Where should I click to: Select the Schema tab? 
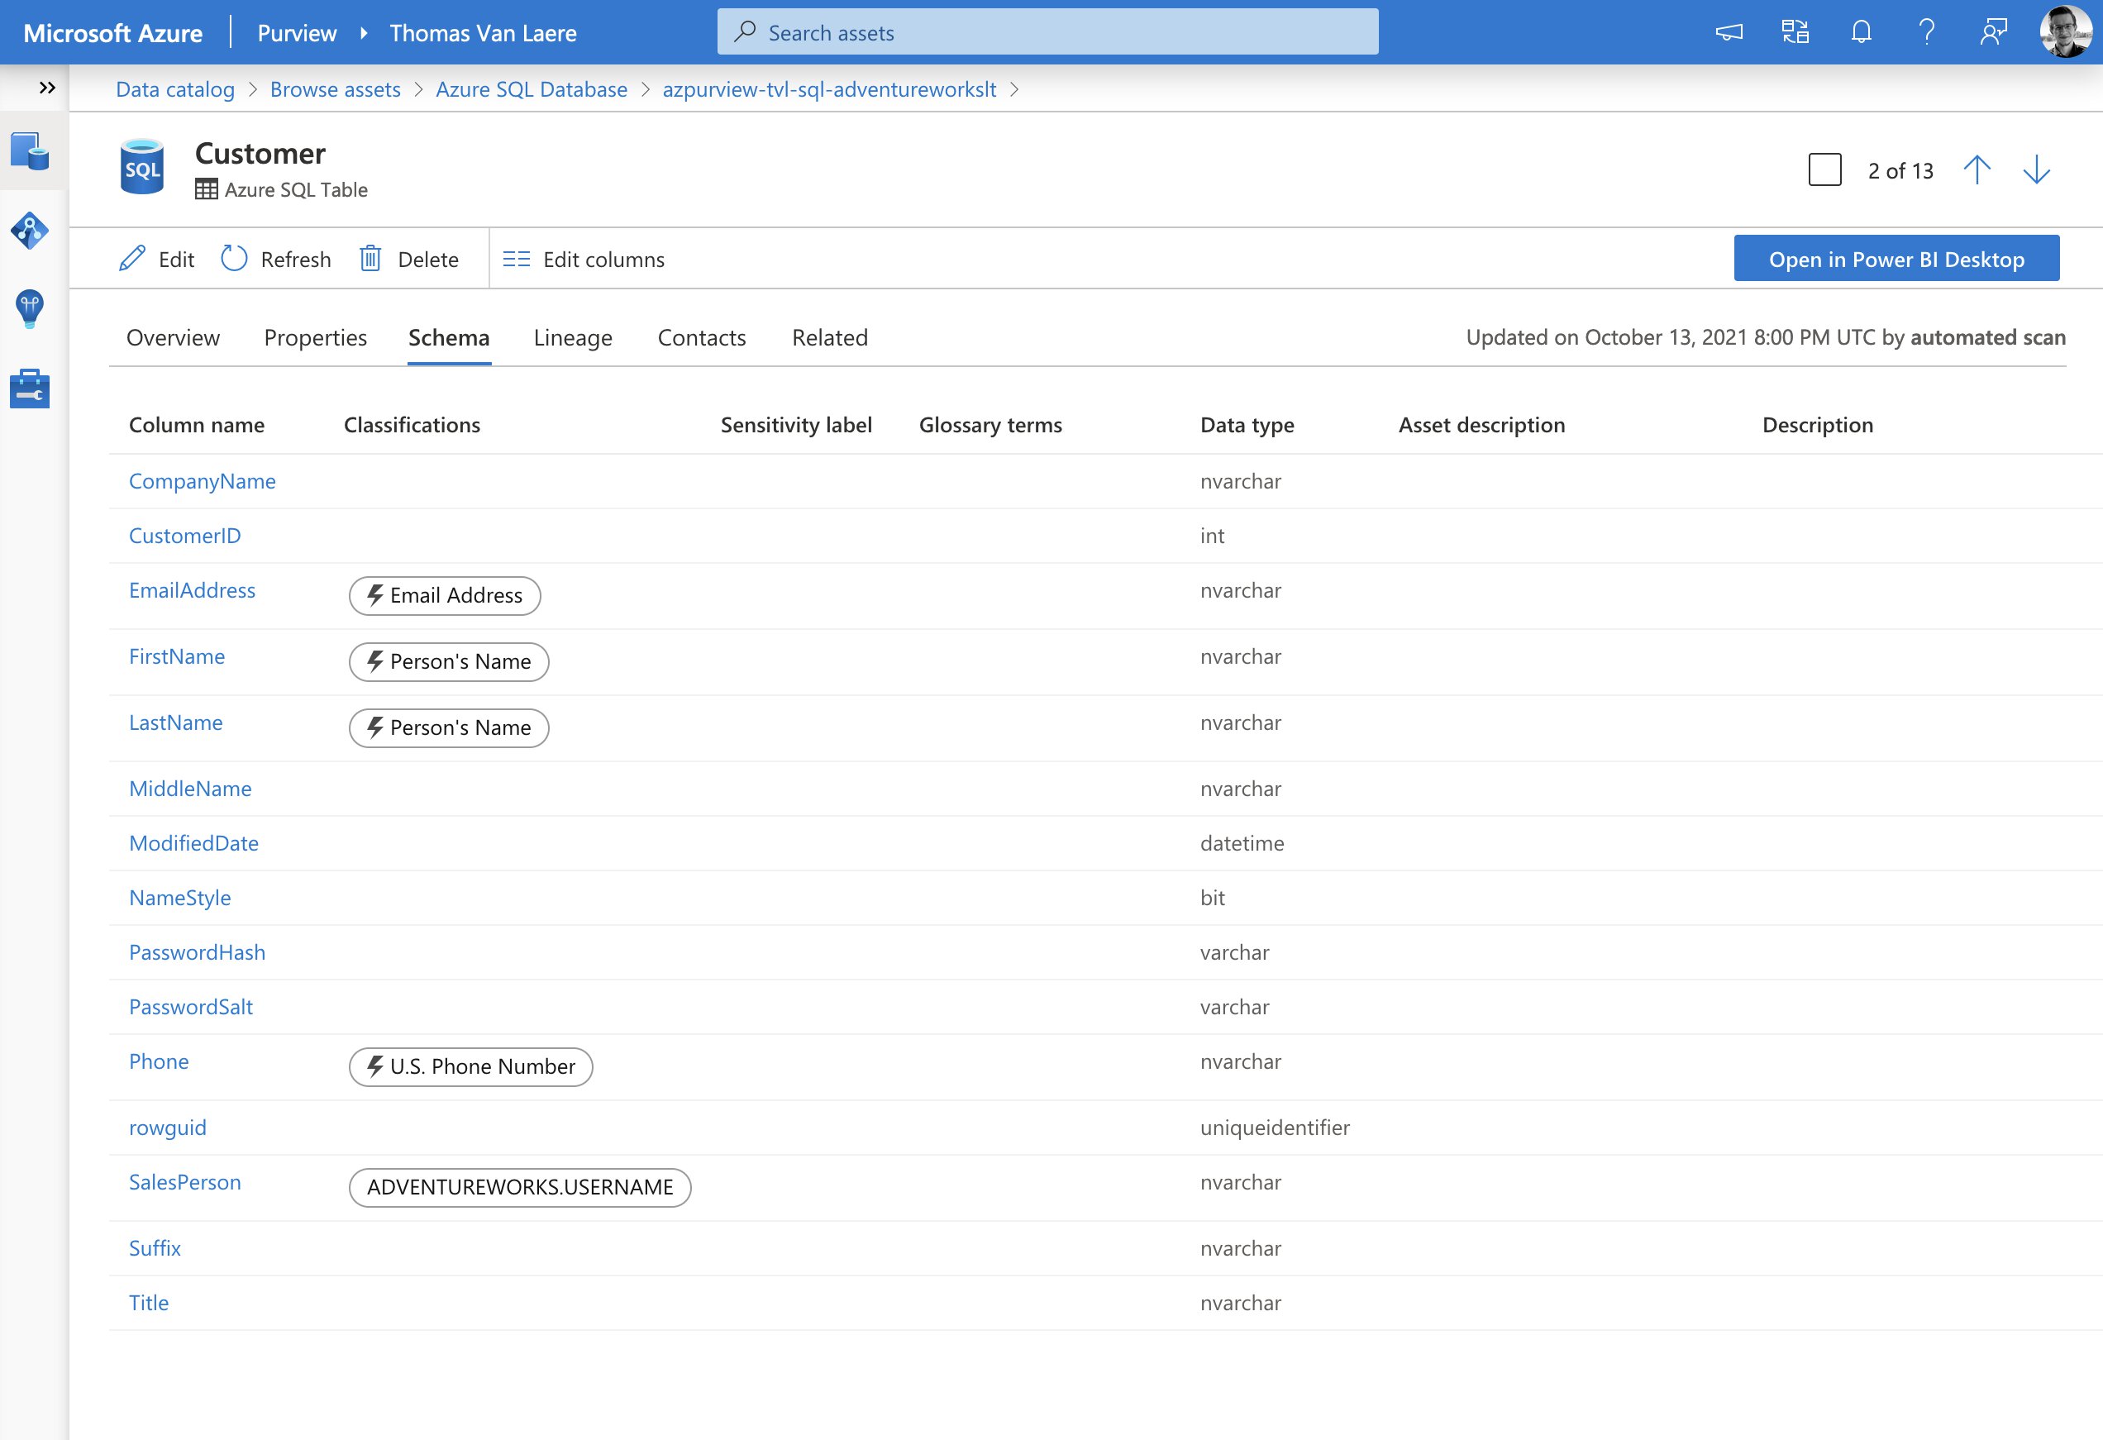tap(447, 336)
